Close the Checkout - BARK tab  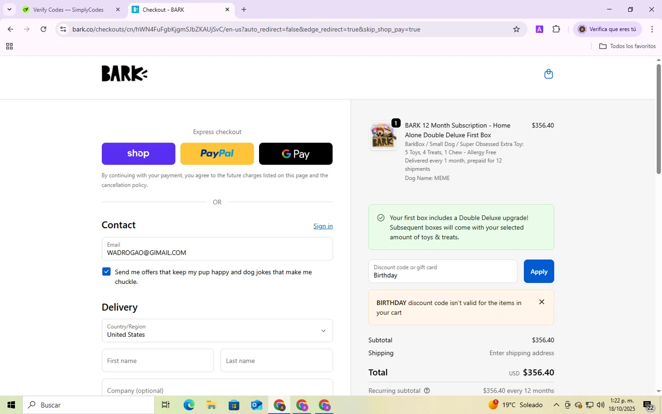[227, 9]
